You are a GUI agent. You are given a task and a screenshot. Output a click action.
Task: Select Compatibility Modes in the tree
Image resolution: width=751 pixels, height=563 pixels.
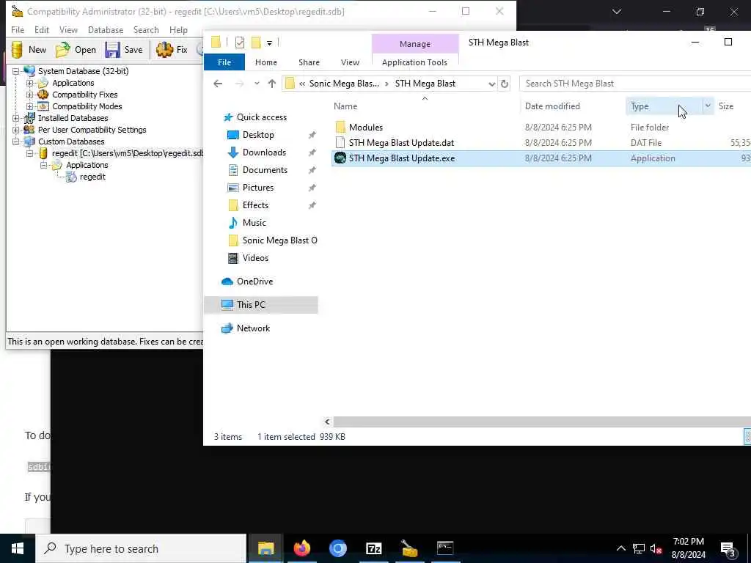pyautogui.click(x=87, y=106)
